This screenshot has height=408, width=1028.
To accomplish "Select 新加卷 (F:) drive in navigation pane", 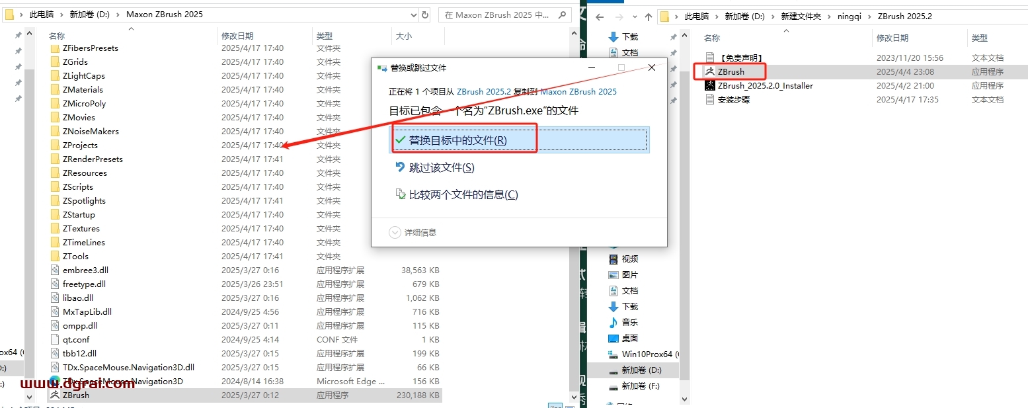I will tap(634, 386).
